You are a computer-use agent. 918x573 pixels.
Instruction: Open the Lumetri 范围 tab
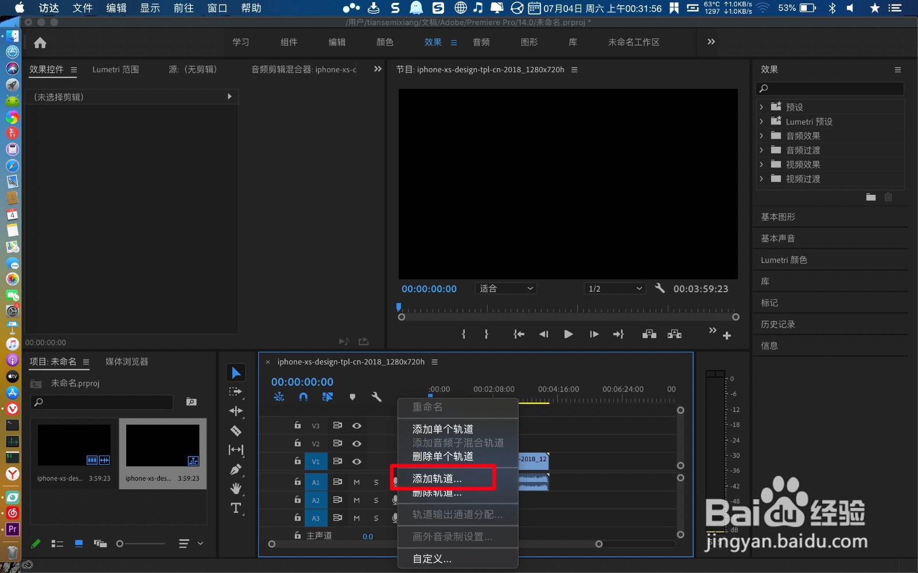click(x=116, y=69)
